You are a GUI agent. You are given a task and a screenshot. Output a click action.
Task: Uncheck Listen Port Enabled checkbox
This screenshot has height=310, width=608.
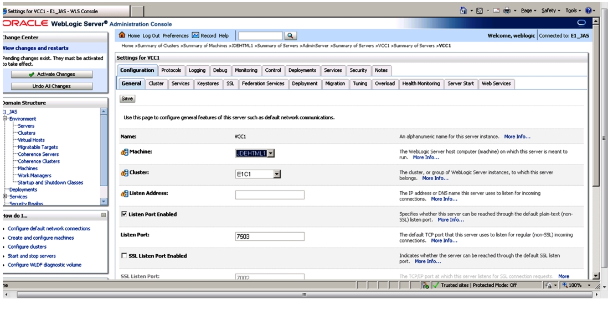pyautogui.click(x=124, y=214)
